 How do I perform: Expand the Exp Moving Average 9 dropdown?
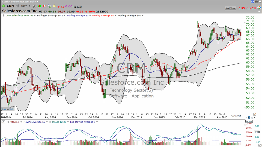(97, 122)
